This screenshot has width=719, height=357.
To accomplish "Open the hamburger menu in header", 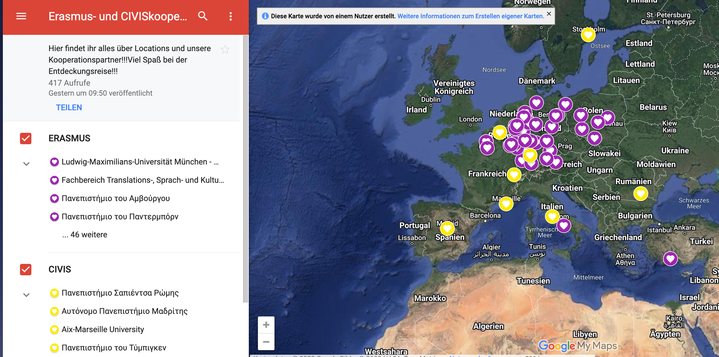I will point(21,16).
